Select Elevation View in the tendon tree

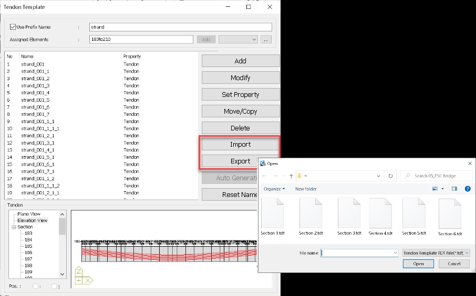32,221
